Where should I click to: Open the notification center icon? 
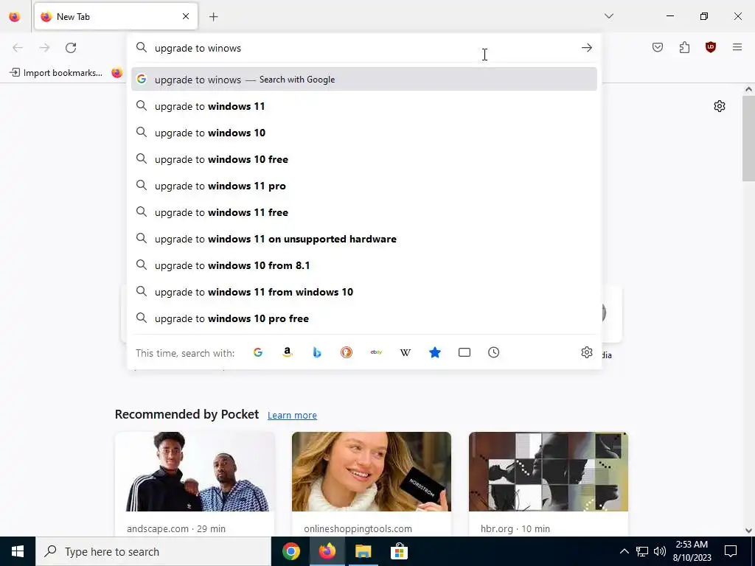click(731, 551)
